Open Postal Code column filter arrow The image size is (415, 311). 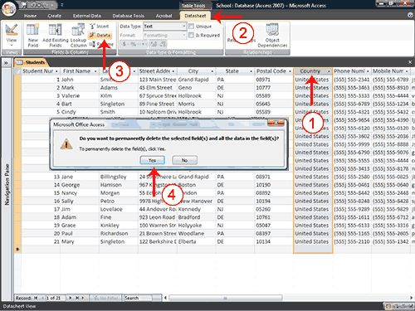(290, 71)
